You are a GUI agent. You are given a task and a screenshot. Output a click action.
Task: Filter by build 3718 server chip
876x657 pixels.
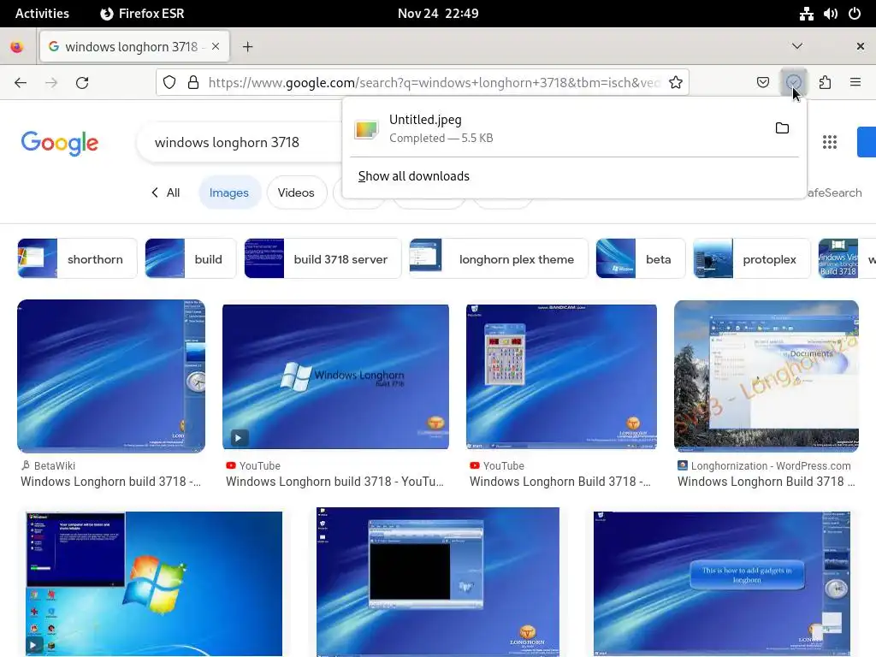pyautogui.click(x=323, y=258)
